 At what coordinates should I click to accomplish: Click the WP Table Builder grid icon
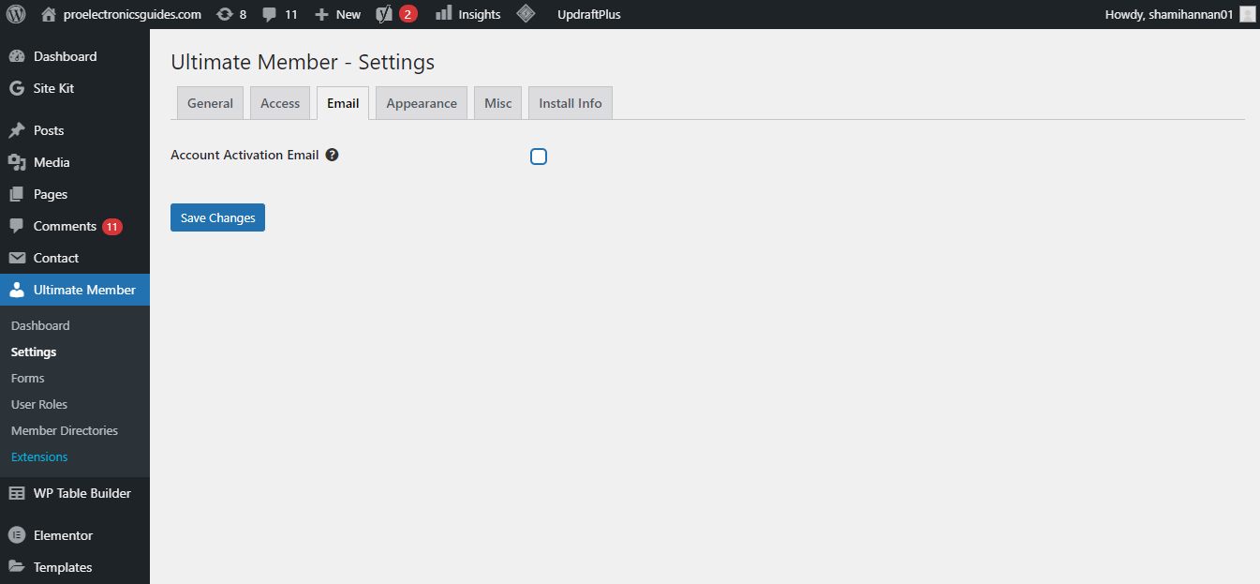coord(16,493)
